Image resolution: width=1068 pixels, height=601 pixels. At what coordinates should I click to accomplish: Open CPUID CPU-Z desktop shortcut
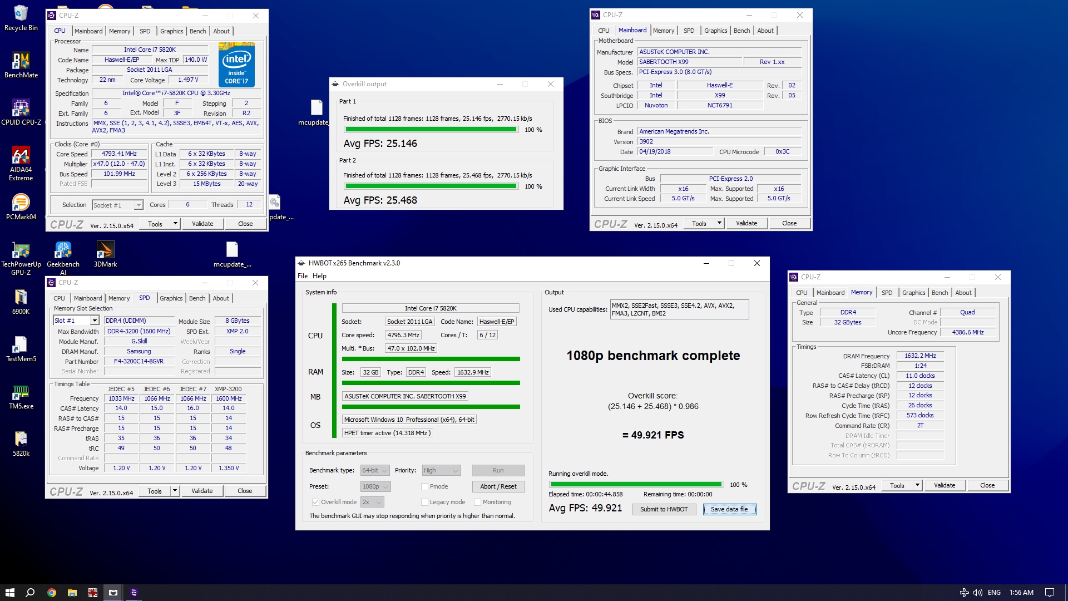click(x=21, y=113)
